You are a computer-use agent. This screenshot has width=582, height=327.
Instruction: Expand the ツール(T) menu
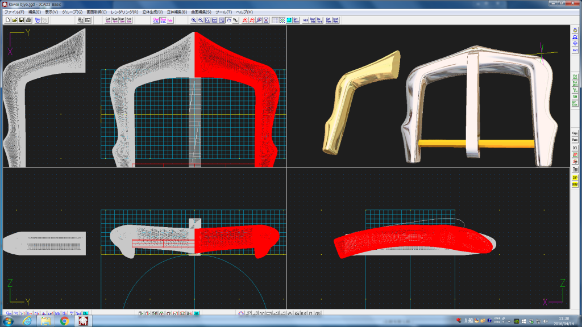(223, 11)
